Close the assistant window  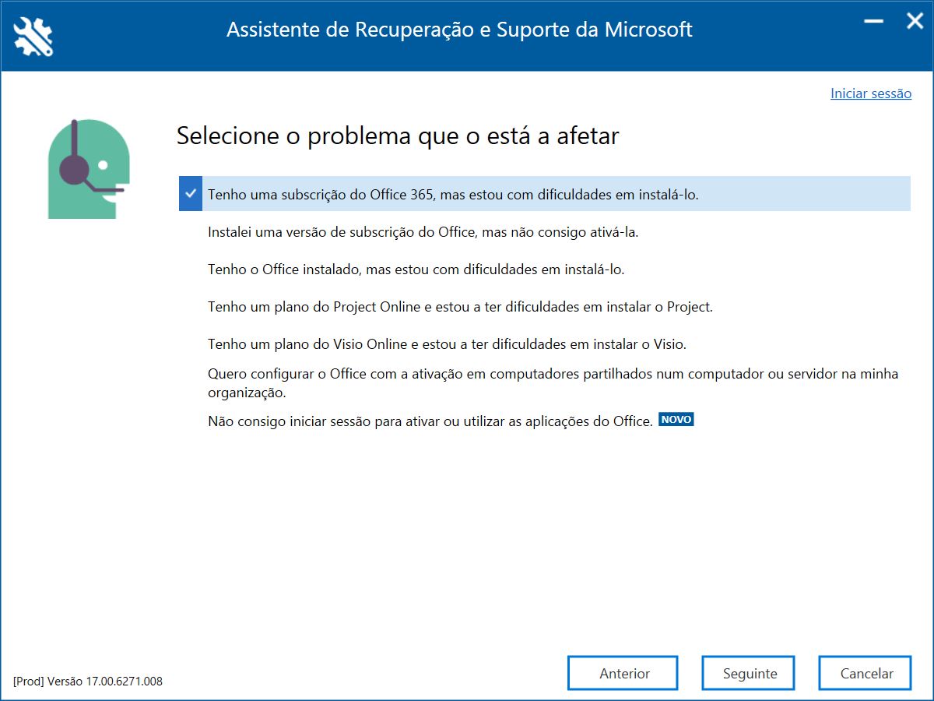914,22
